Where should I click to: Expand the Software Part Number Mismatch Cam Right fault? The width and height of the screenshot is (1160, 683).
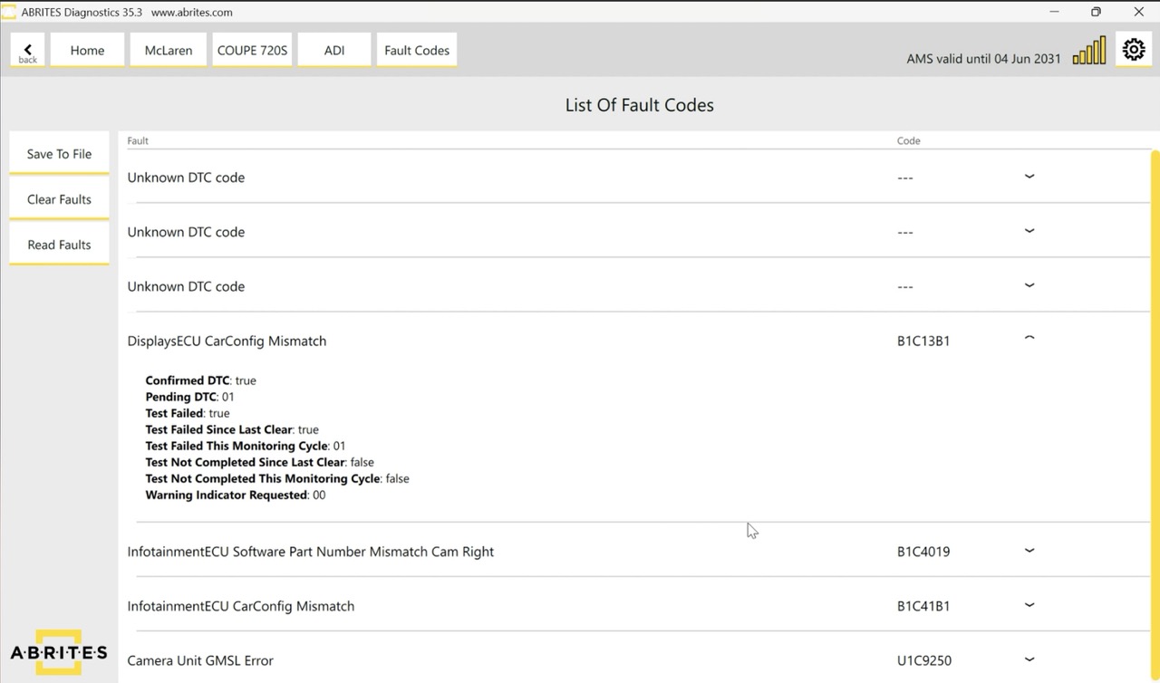tap(1029, 550)
